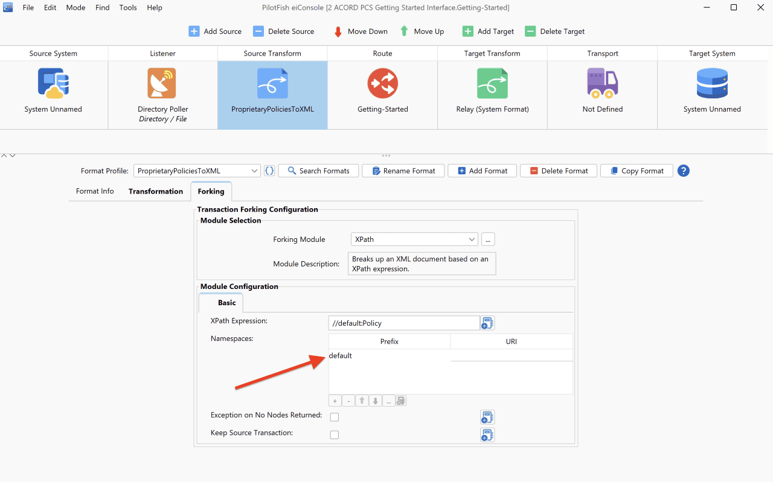Click config icon for Keep Source Transaction
The width and height of the screenshot is (773, 482).
click(x=487, y=434)
